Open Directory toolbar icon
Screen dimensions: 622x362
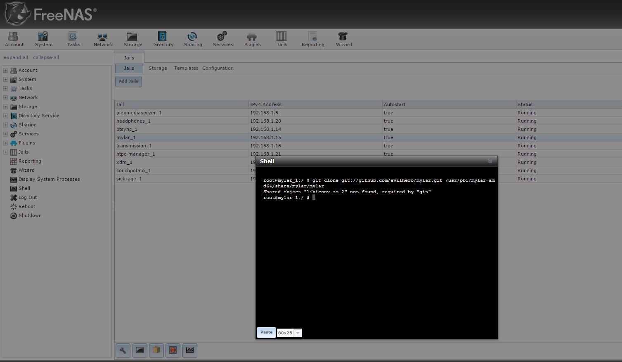[163, 39]
